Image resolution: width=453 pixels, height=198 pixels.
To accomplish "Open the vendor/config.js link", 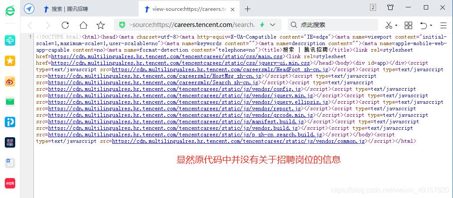I will (x=174, y=89).
